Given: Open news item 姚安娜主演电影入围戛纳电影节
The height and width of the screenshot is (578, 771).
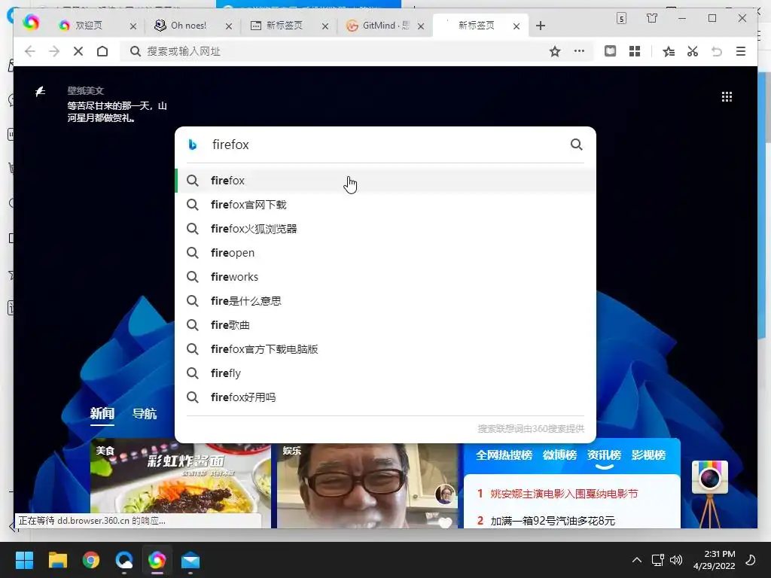Looking at the screenshot, I should pos(563,494).
